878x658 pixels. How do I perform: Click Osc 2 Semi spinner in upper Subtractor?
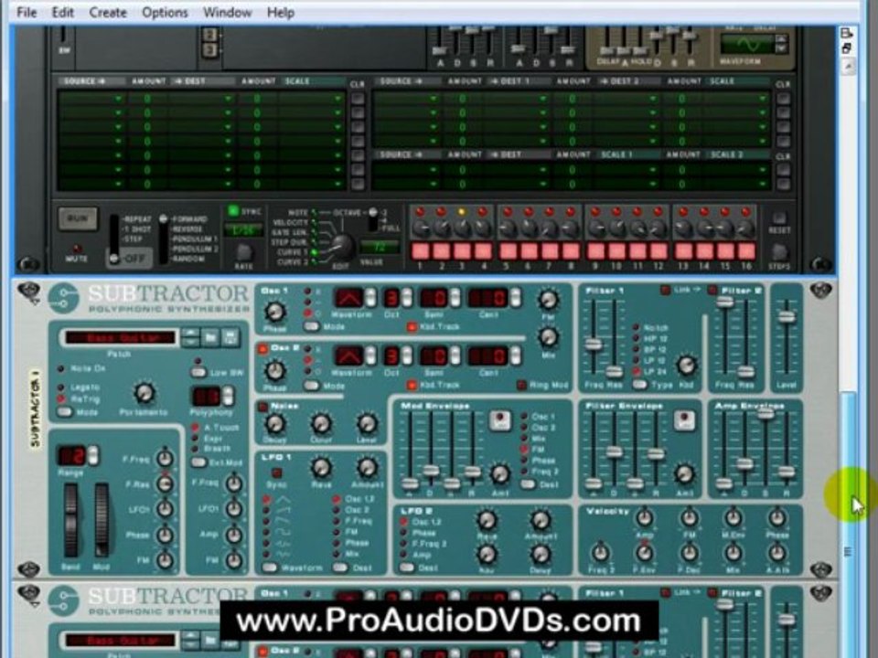coord(455,356)
